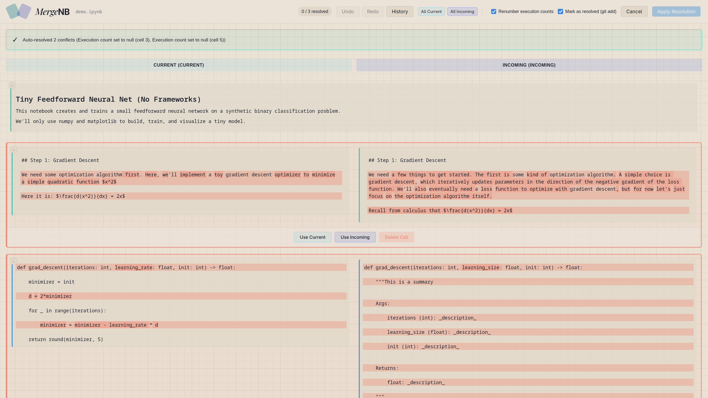Screen dimensions: 708x398
Task: Use Incoming for the Step 1 cell
Action: point(355,237)
